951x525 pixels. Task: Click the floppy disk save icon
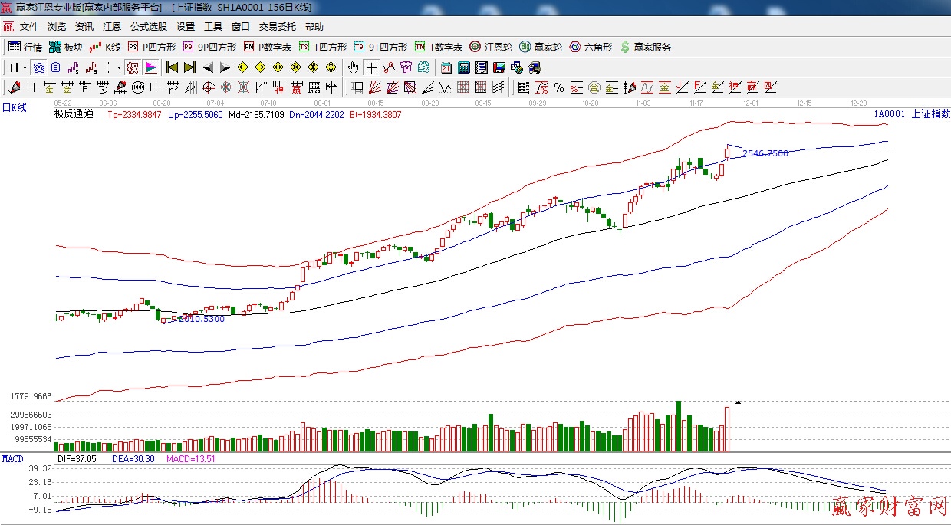(499, 67)
